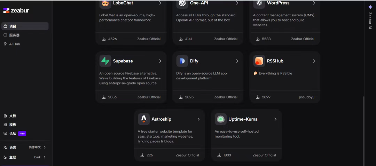
Task: Expand the RSSHub card arrow
Action: pyautogui.click(x=314, y=61)
